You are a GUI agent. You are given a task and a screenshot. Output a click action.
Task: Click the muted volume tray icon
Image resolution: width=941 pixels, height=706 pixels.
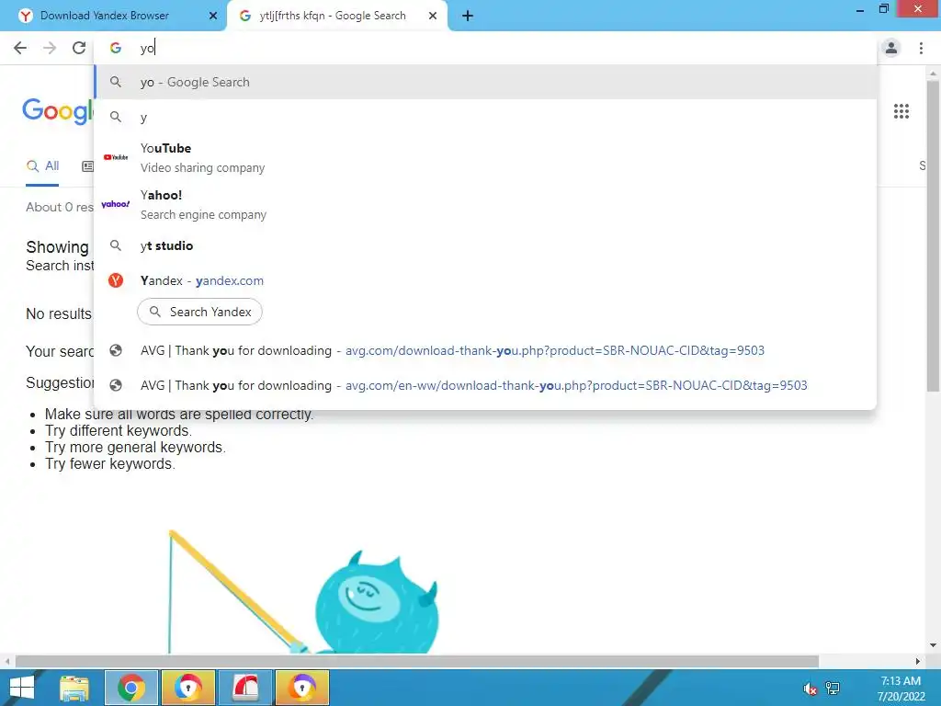click(811, 689)
